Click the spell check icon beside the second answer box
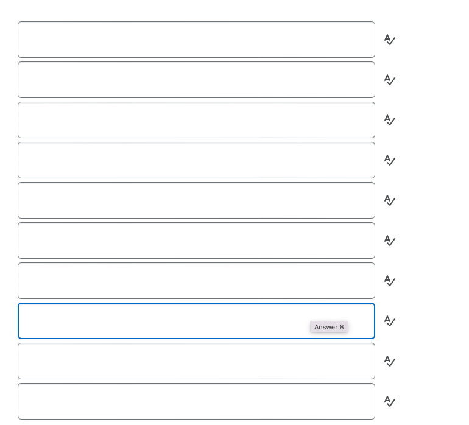 (390, 80)
